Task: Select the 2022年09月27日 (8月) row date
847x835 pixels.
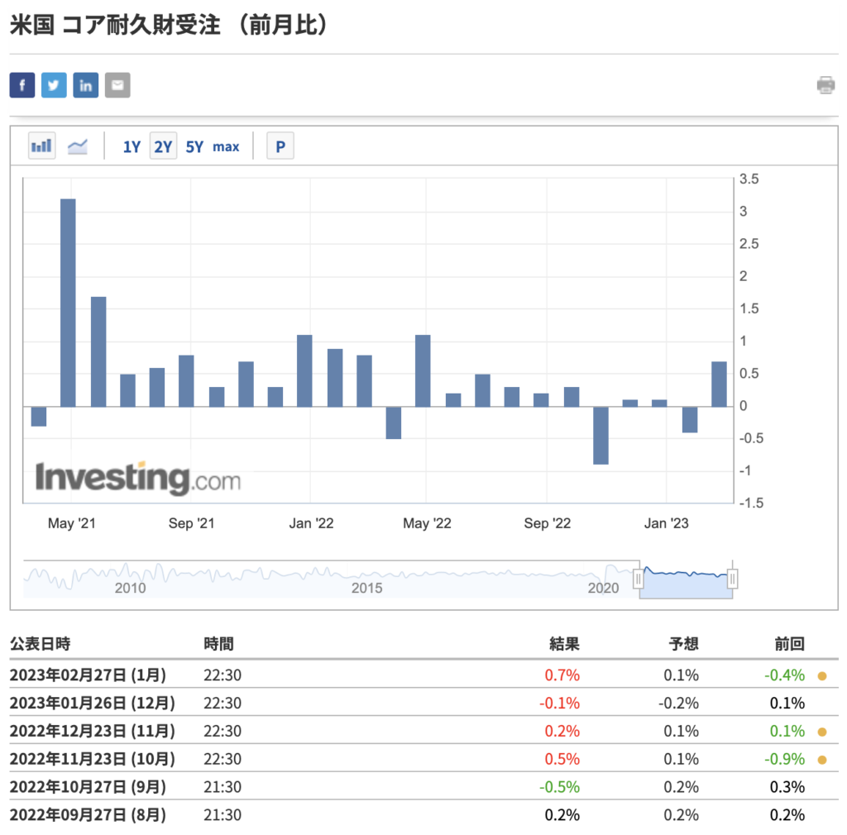Action: [x=88, y=815]
